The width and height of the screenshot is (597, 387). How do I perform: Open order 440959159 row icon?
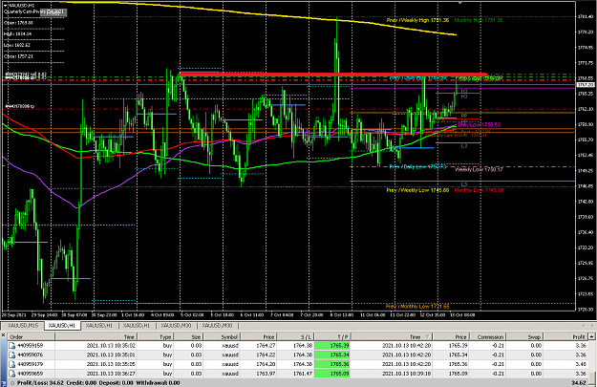point(11,346)
